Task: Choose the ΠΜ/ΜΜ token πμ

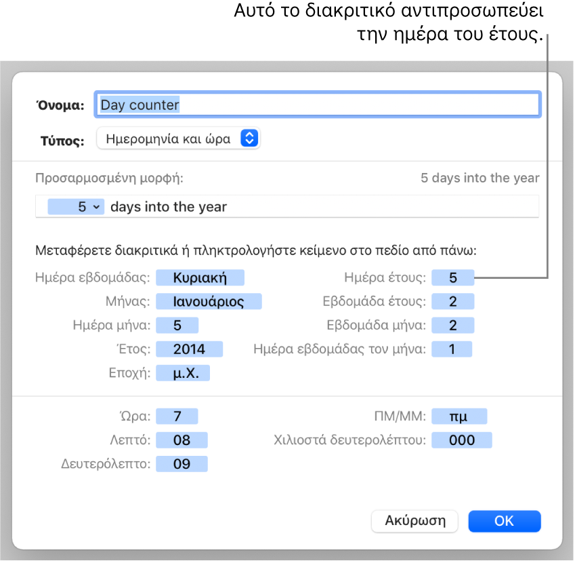Action: pos(459,417)
